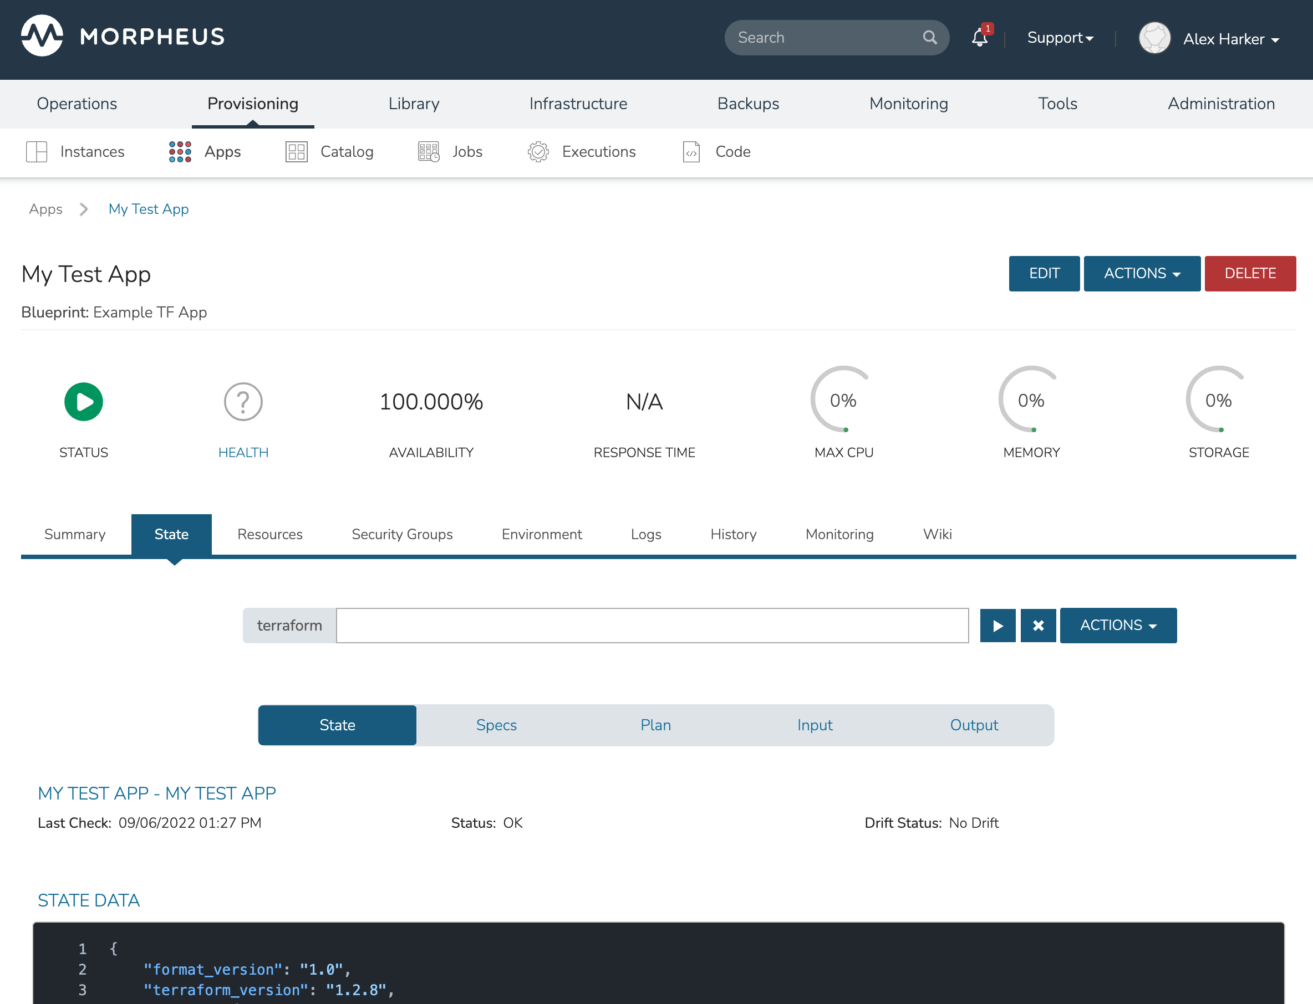
Task: Click the terraform command input field
Action: (652, 625)
